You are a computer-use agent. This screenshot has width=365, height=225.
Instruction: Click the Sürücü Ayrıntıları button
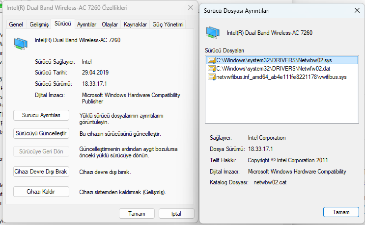(x=41, y=115)
